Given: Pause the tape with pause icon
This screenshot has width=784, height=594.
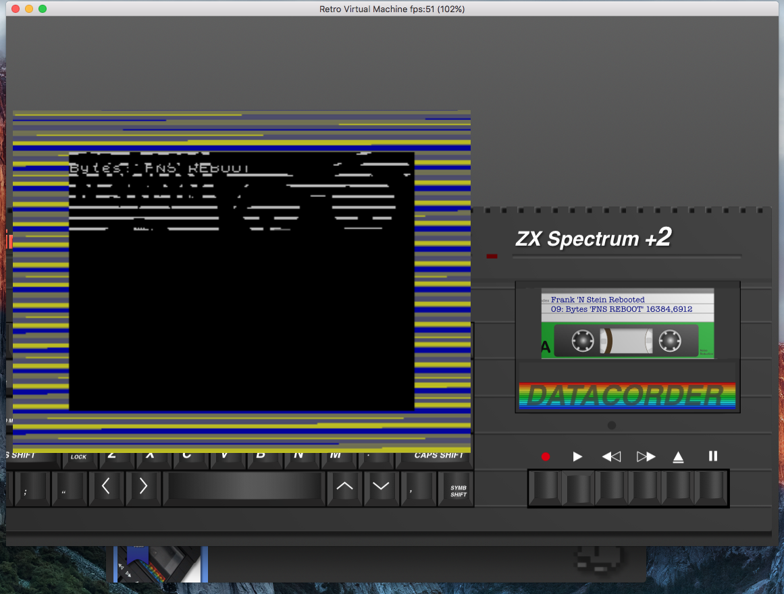Looking at the screenshot, I should (x=713, y=456).
